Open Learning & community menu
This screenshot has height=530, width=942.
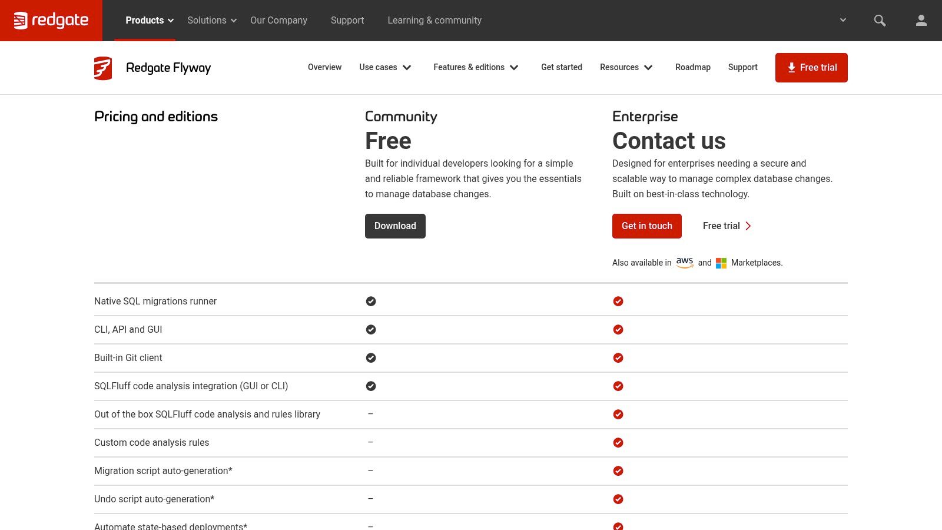[434, 21]
